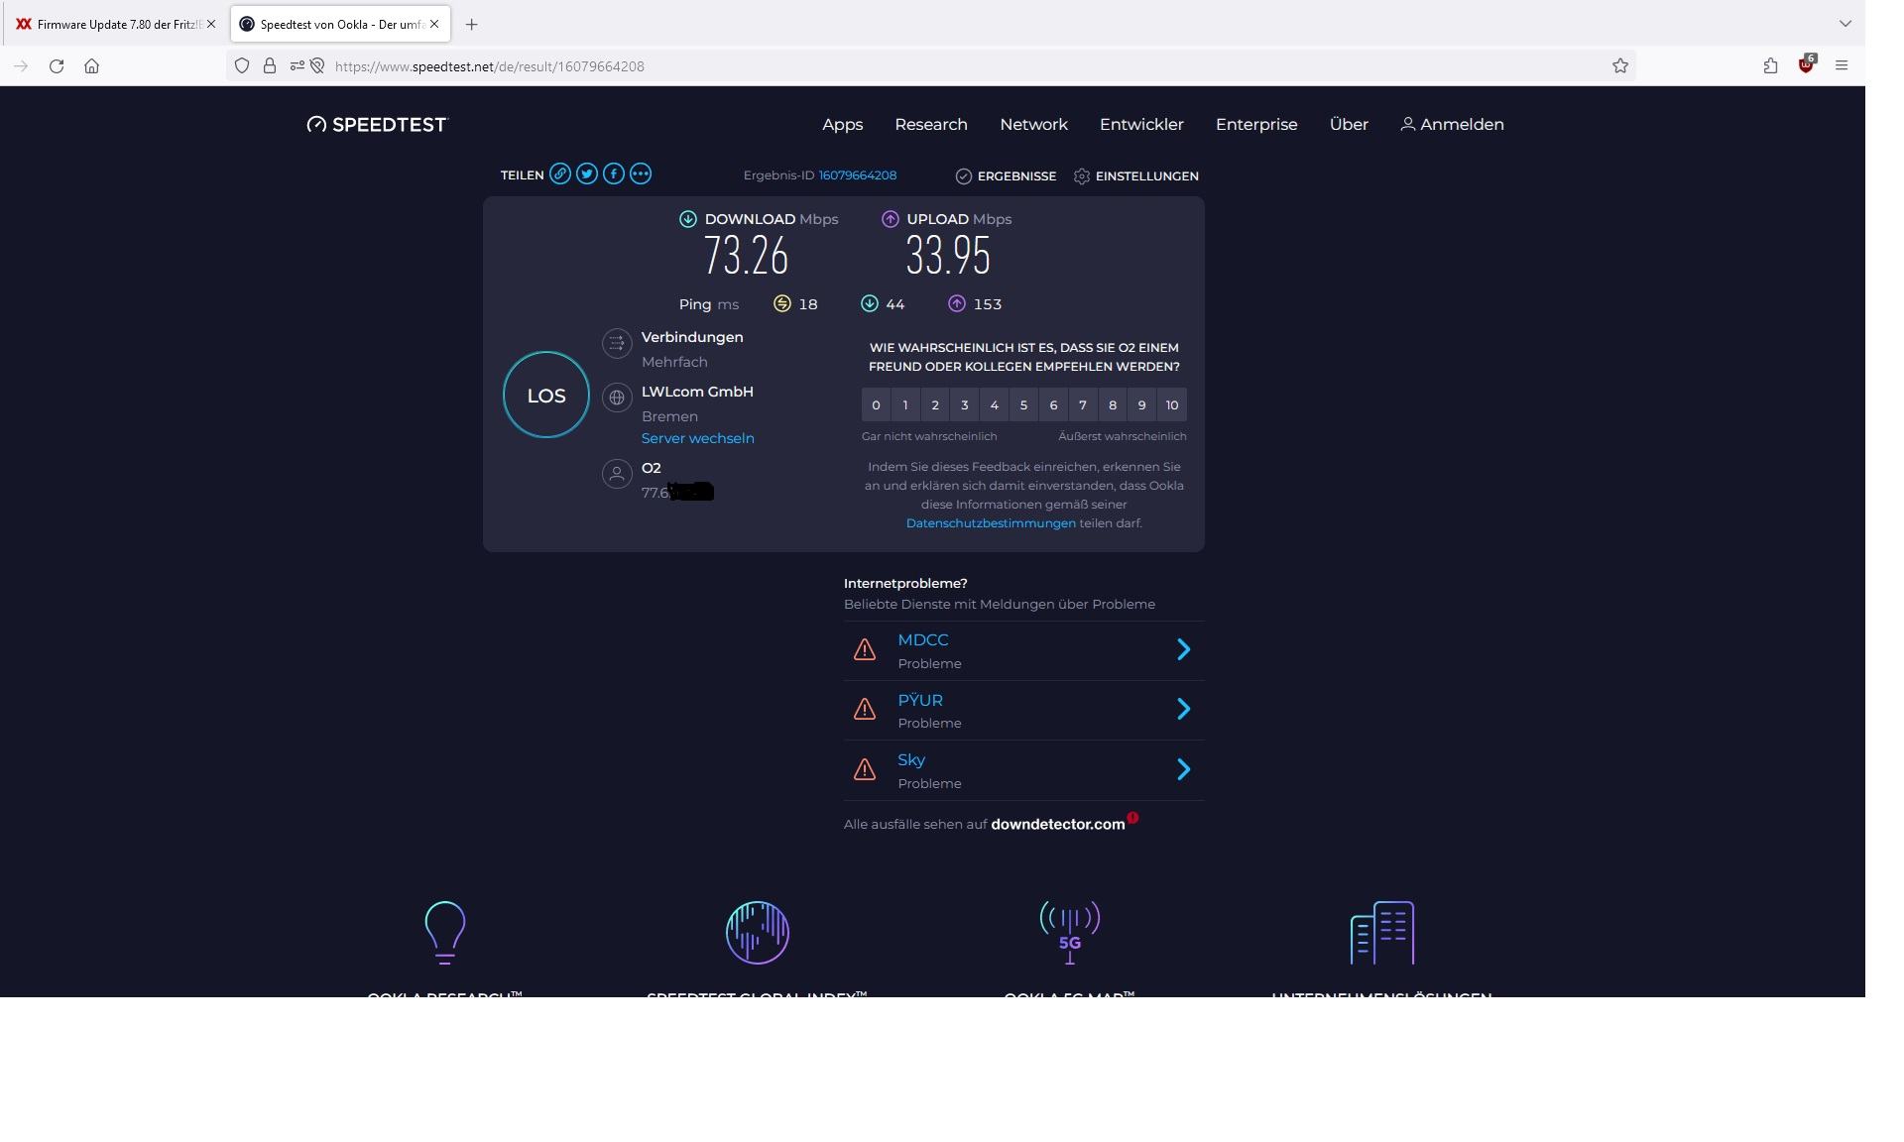This screenshot has height=1142, width=1904.
Task: Open the uBlock Origin extension icon
Action: [1807, 64]
